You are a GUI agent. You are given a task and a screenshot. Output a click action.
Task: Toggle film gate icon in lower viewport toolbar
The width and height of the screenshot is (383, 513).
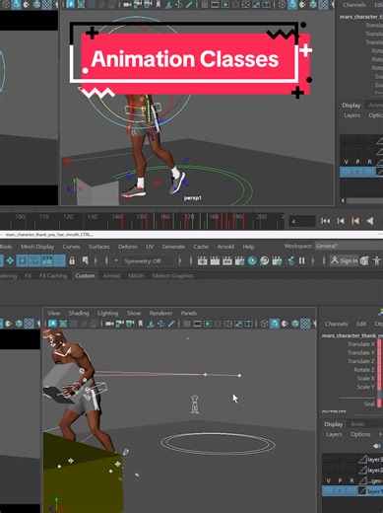(197, 324)
